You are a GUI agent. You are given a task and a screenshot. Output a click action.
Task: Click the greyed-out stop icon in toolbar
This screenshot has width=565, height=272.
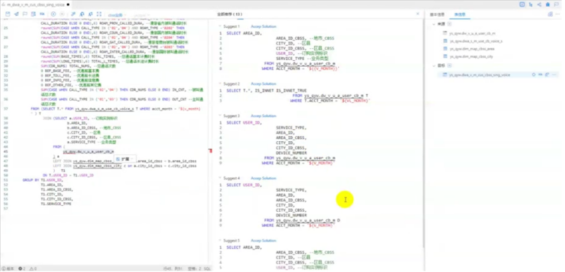point(62,14)
